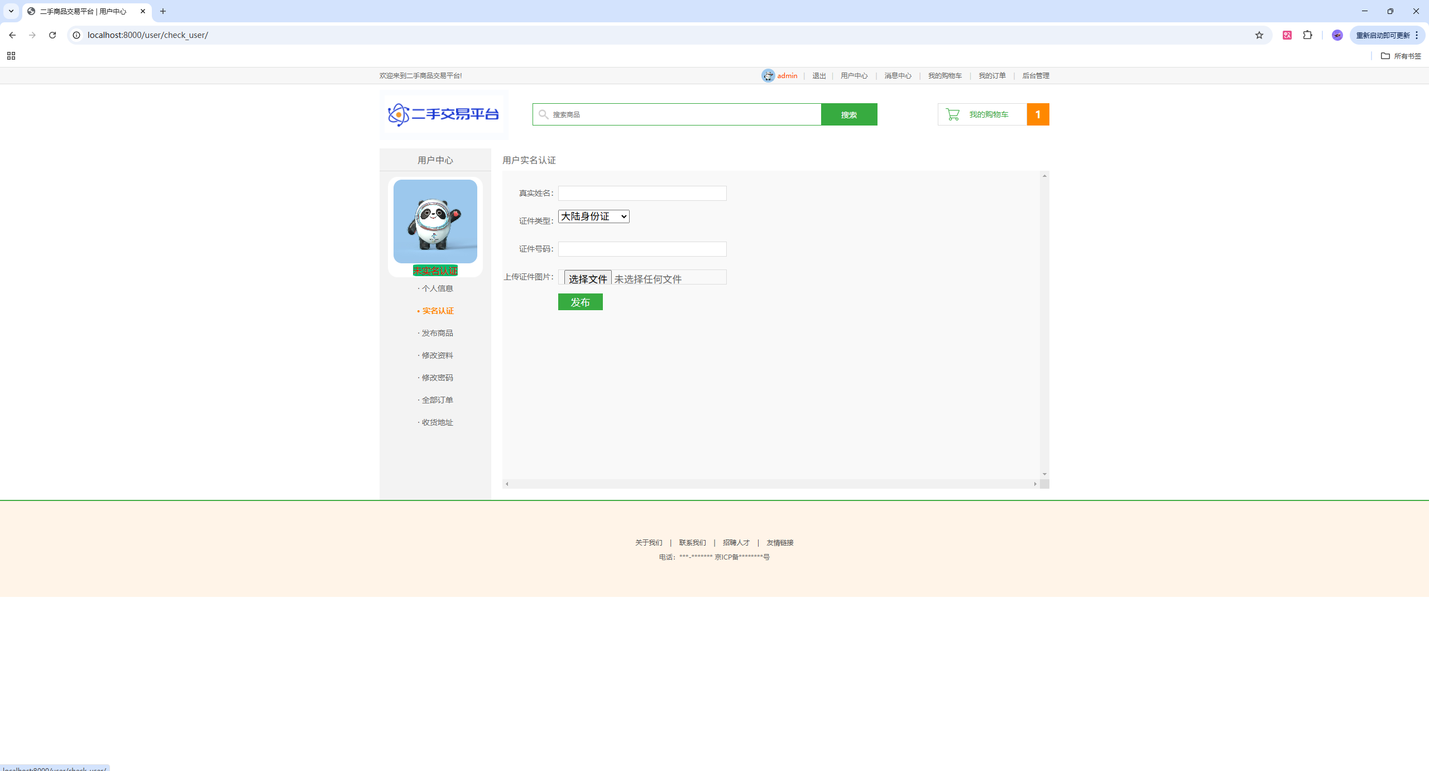
Task: Click the 重新启动即可更新 update button
Action: click(x=1383, y=35)
